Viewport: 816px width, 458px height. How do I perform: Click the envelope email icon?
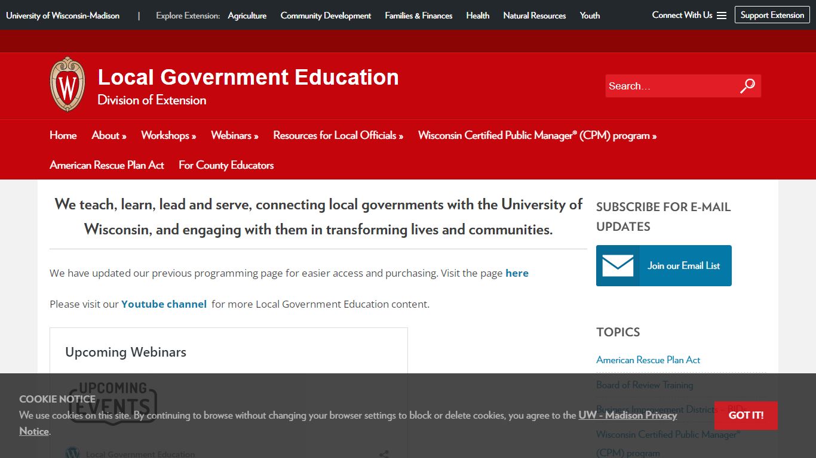[x=618, y=266]
